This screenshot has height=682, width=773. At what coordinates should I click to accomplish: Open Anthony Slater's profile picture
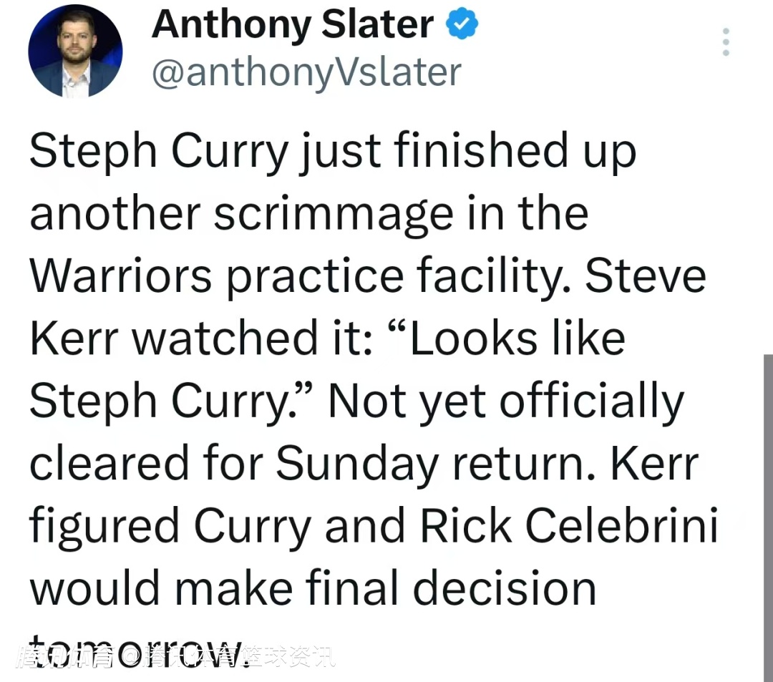pyautogui.click(x=74, y=51)
